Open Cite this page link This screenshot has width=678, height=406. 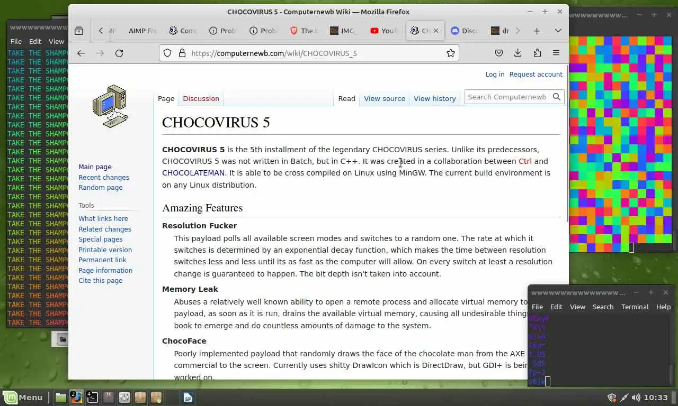[101, 280]
